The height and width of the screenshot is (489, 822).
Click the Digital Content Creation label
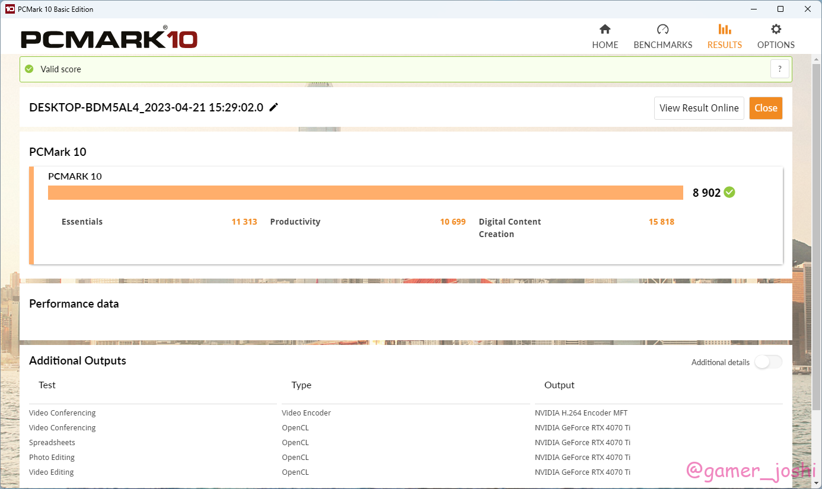point(510,228)
